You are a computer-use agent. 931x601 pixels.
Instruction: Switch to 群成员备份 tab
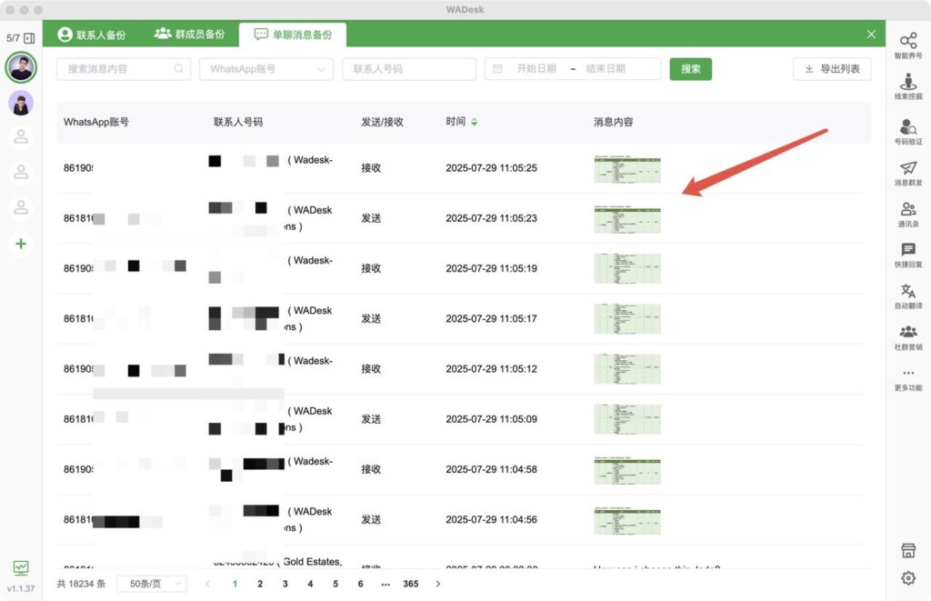[189, 34]
